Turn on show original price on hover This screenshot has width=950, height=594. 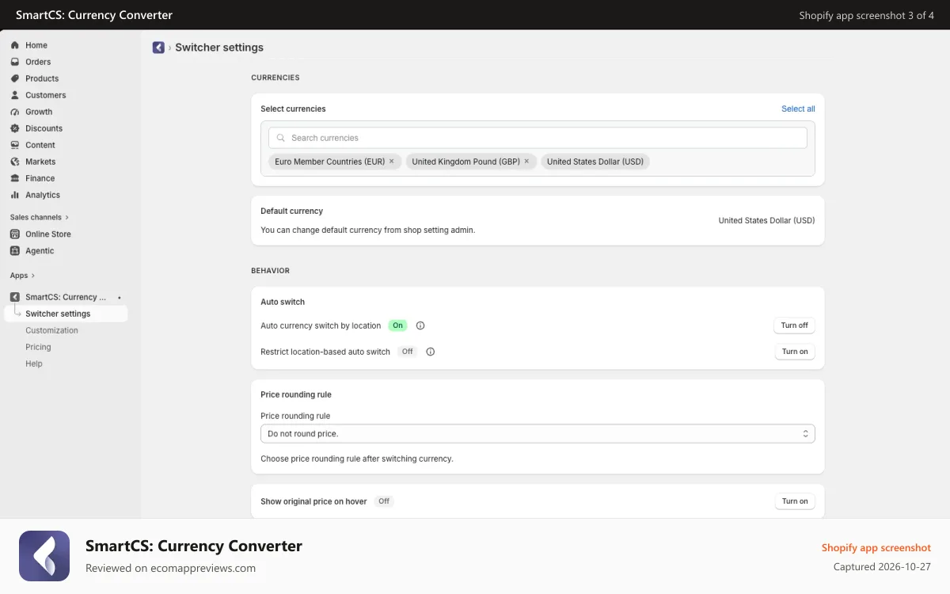[x=795, y=501]
